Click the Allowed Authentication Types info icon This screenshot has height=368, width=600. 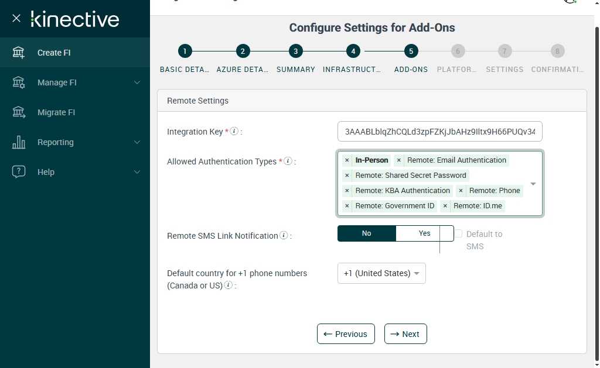(288, 161)
